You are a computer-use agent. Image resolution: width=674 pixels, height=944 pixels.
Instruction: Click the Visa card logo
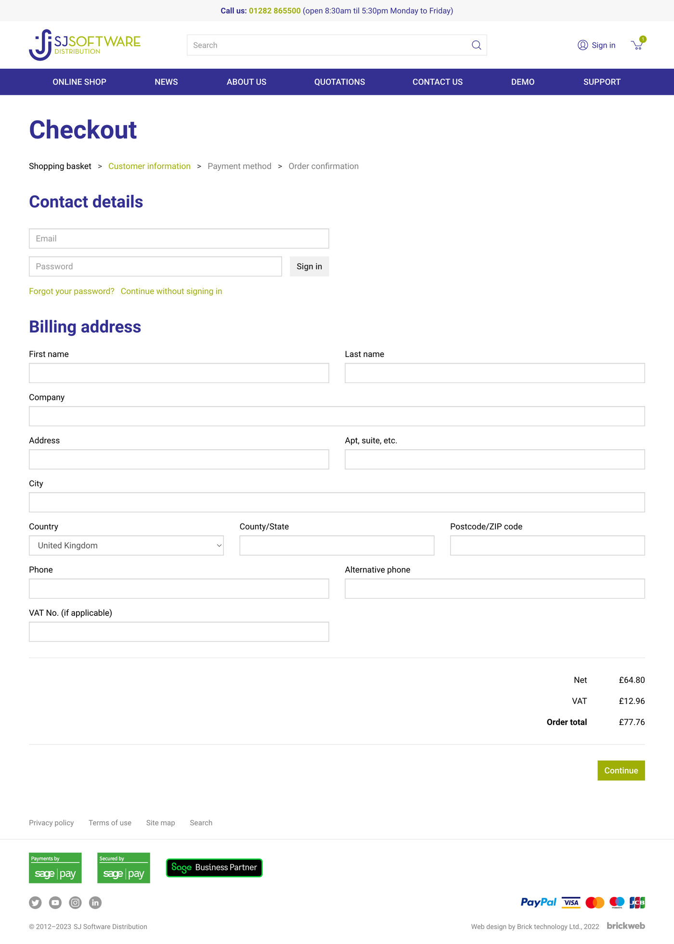click(571, 902)
